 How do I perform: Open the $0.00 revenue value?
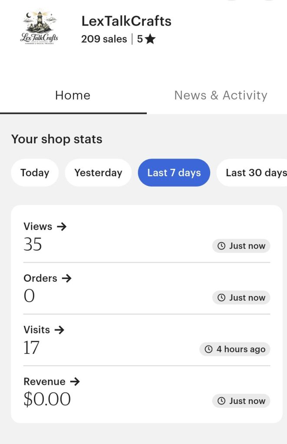click(x=47, y=399)
